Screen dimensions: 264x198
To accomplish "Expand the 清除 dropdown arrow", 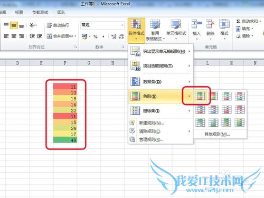I will [x=252, y=36].
